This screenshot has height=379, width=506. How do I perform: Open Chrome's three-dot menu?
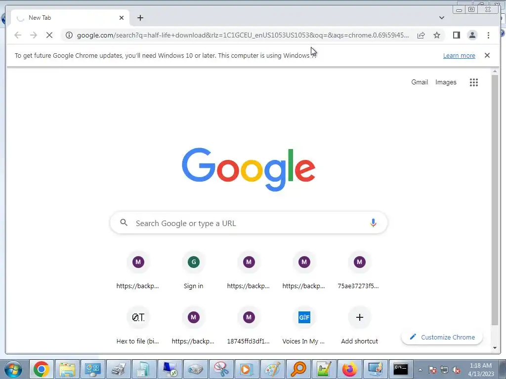coord(488,35)
